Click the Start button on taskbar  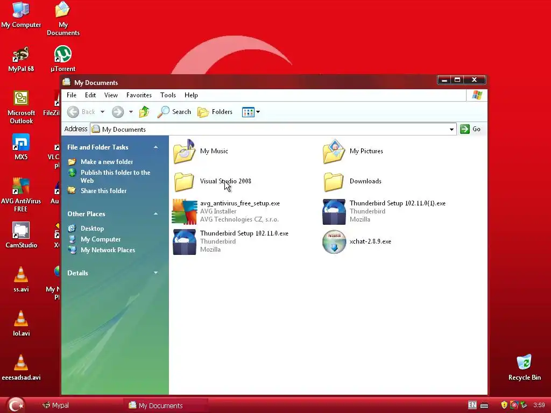click(x=16, y=405)
